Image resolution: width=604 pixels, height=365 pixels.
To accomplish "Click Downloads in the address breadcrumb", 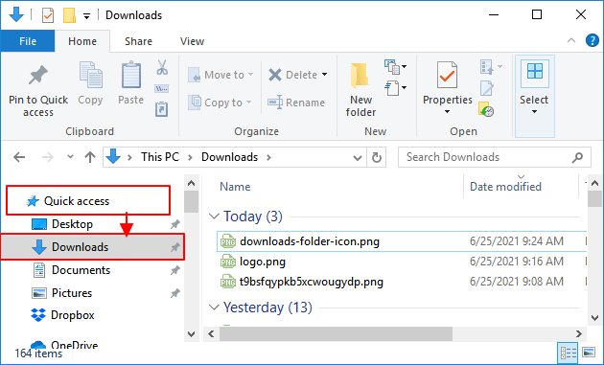I will pyautogui.click(x=229, y=157).
